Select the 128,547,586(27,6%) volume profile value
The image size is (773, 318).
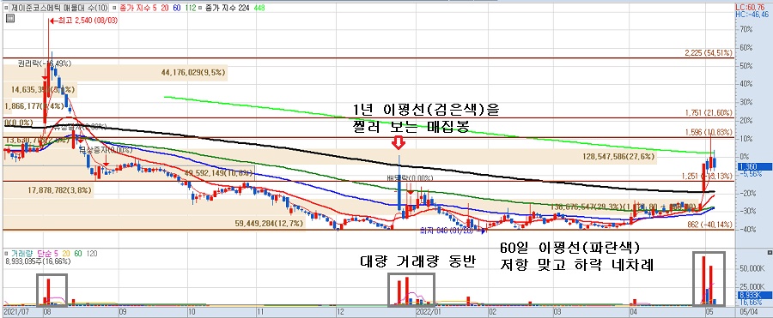(x=618, y=157)
